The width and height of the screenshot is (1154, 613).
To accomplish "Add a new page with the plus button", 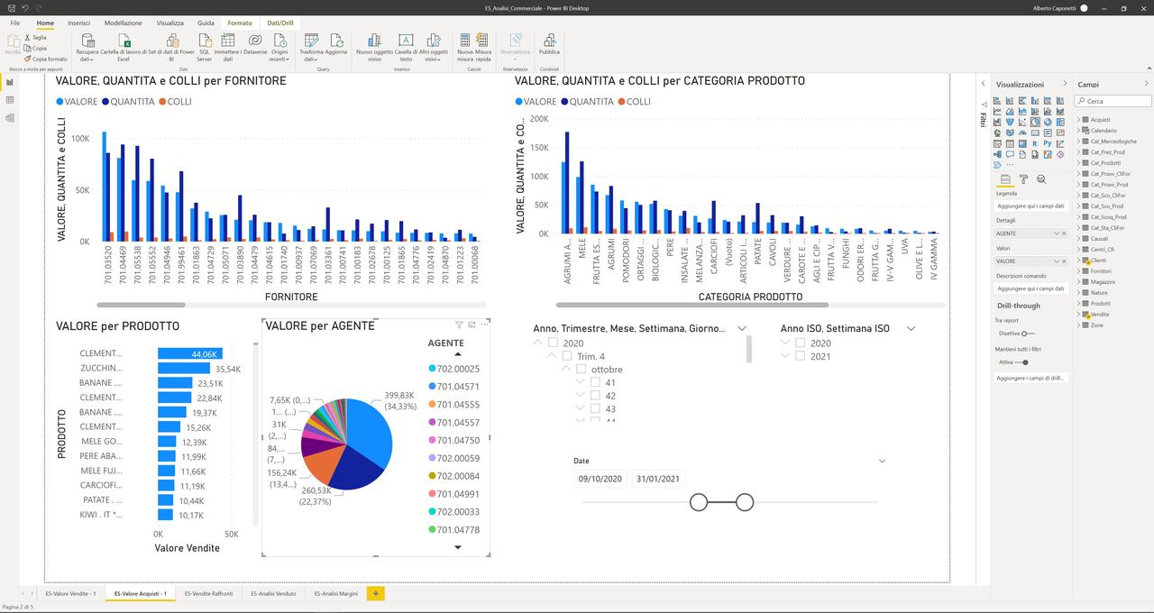I will (x=376, y=593).
